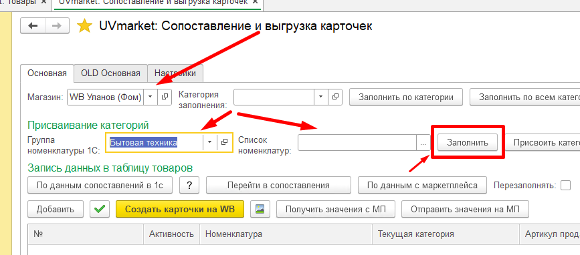
Task: Click the Добавить button
Action: tap(55, 209)
